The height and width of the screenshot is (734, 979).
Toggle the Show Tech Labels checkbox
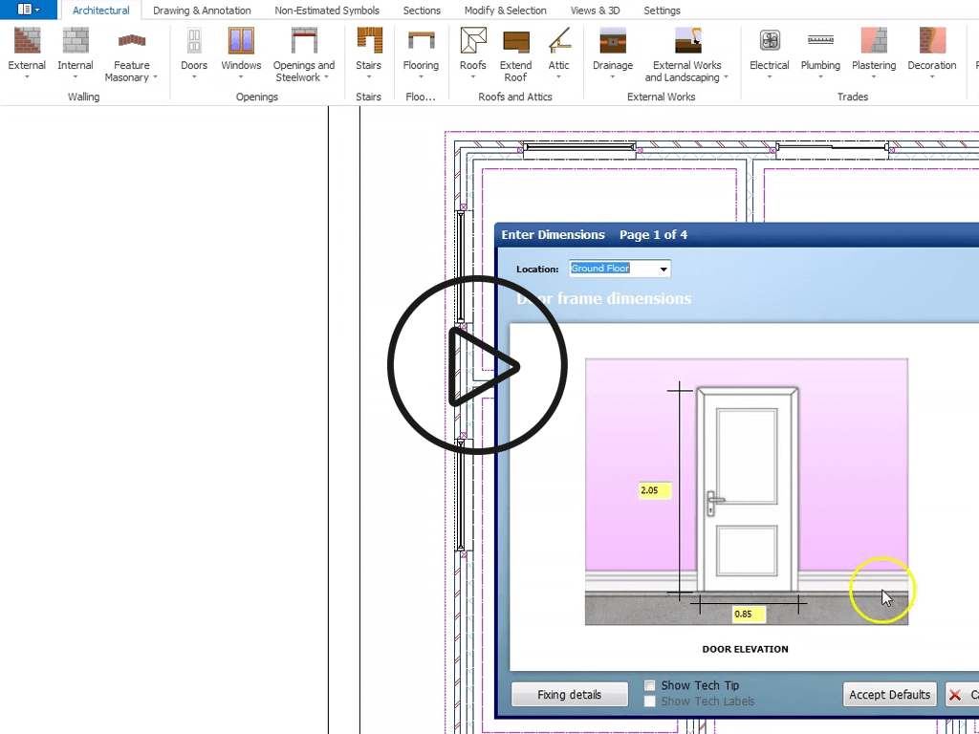pyautogui.click(x=650, y=701)
